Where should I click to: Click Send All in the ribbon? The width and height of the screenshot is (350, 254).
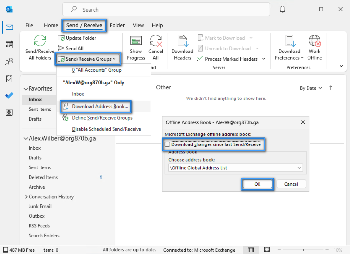70,48
